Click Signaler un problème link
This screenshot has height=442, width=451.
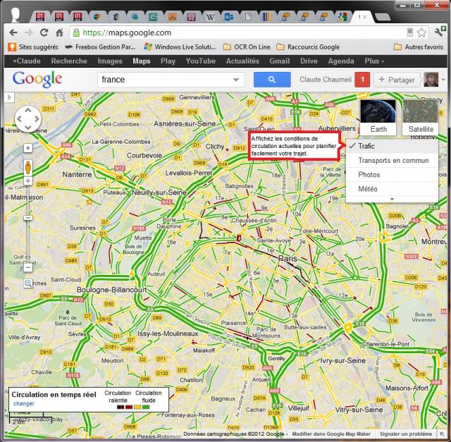point(406,434)
